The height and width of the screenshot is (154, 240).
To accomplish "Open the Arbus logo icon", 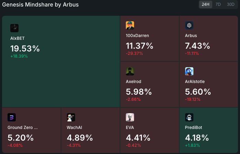I will (x=189, y=25).
